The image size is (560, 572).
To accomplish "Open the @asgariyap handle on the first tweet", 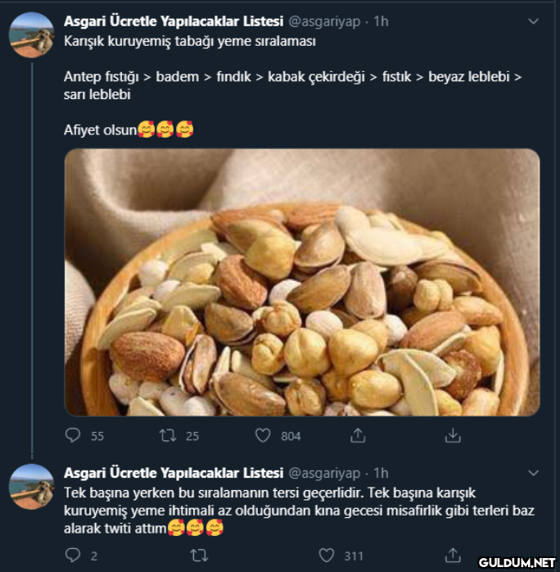I will [324, 21].
